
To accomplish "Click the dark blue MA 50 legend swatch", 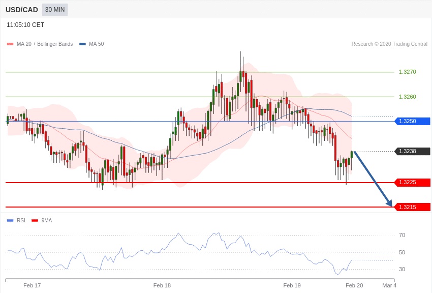I will click(x=82, y=44).
